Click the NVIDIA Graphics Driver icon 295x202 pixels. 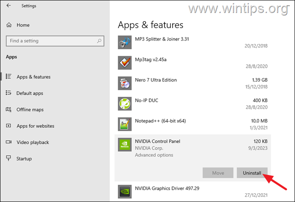point(125,192)
